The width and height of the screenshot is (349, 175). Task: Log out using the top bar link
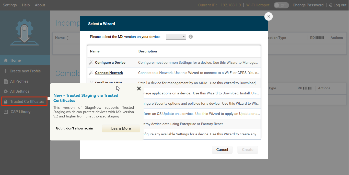coord(338,5)
